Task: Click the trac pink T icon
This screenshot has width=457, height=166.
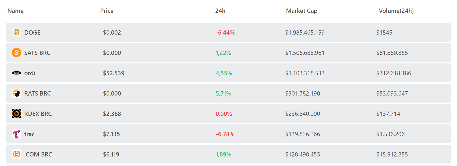Action: click(17, 134)
